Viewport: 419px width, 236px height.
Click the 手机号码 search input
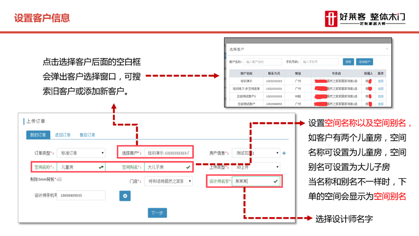pos(319,62)
